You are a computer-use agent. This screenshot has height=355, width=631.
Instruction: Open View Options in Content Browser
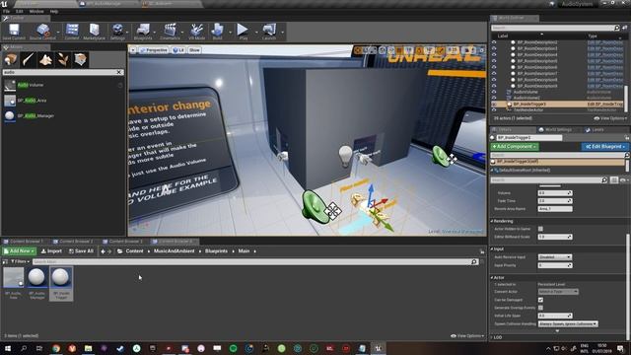pyautogui.click(x=467, y=335)
